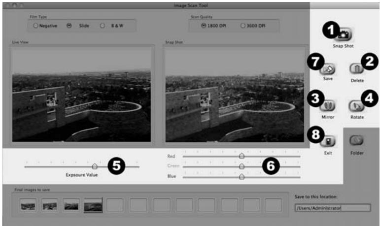Click the Snap Shot camera icon
The image size is (380, 226).
[x=344, y=34]
